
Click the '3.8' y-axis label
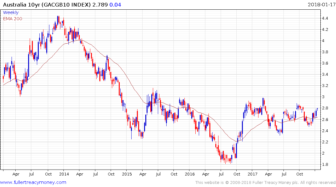[x=325, y=52]
